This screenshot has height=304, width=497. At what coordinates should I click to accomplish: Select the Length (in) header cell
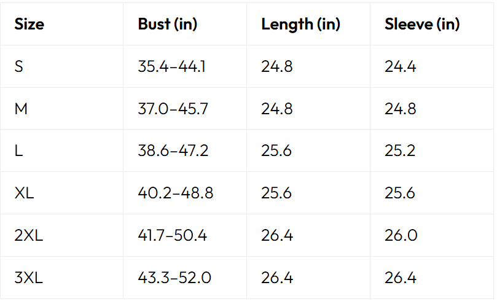300,25
